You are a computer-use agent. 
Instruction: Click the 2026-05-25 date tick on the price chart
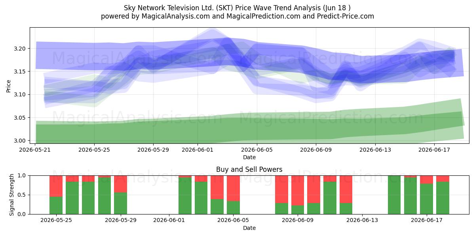(x=94, y=150)
